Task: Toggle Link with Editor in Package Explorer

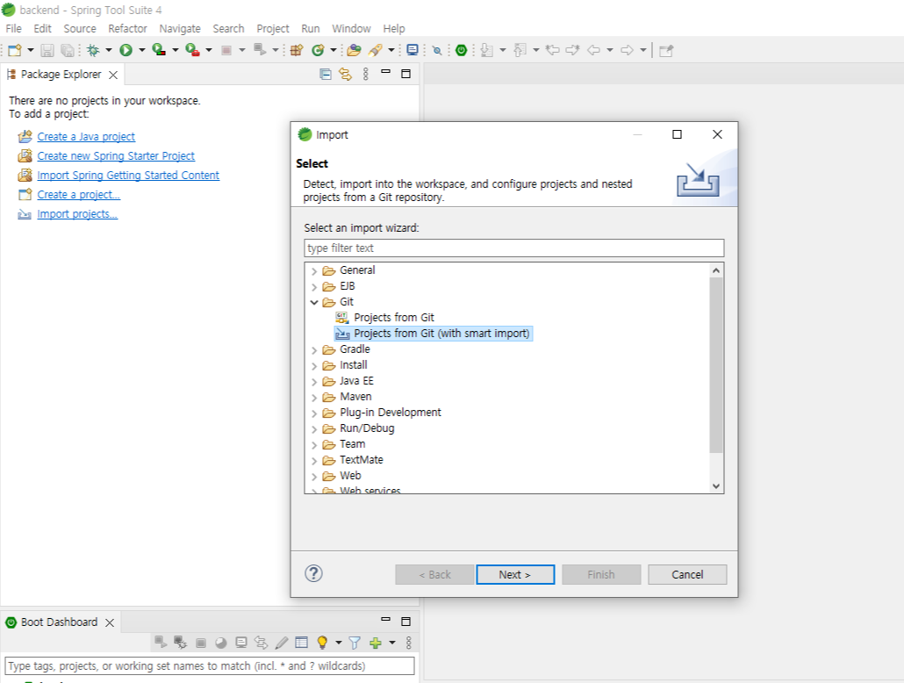Action: tap(345, 74)
